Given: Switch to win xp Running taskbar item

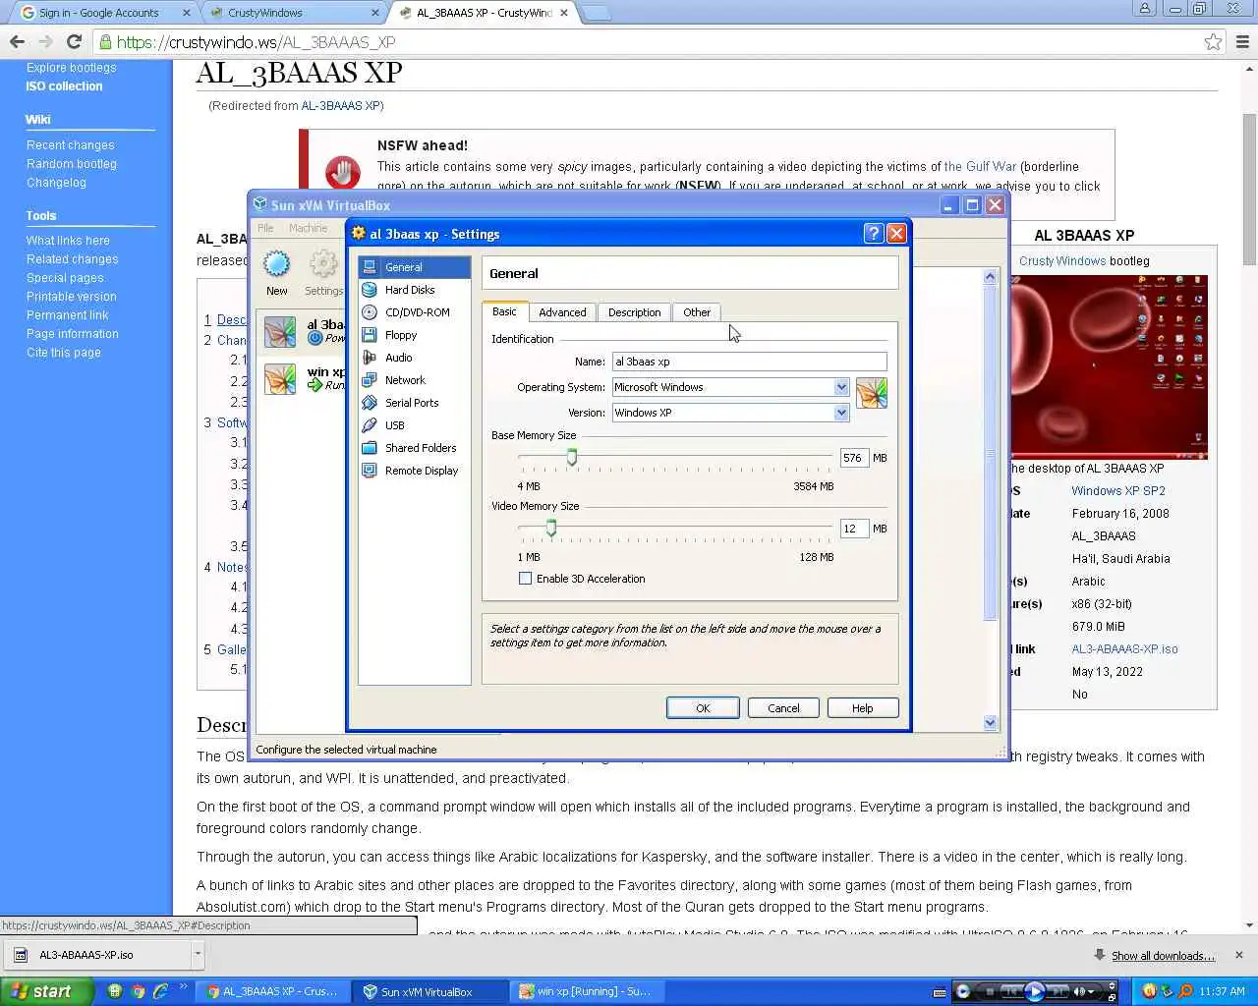Looking at the screenshot, I should click(x=585, y=992).
